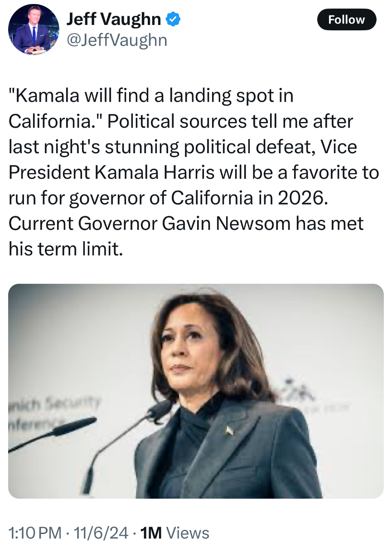Click the 1:10 PM timestamp
The width and height of the screenshot is (392, 544).
click(34, 533)
